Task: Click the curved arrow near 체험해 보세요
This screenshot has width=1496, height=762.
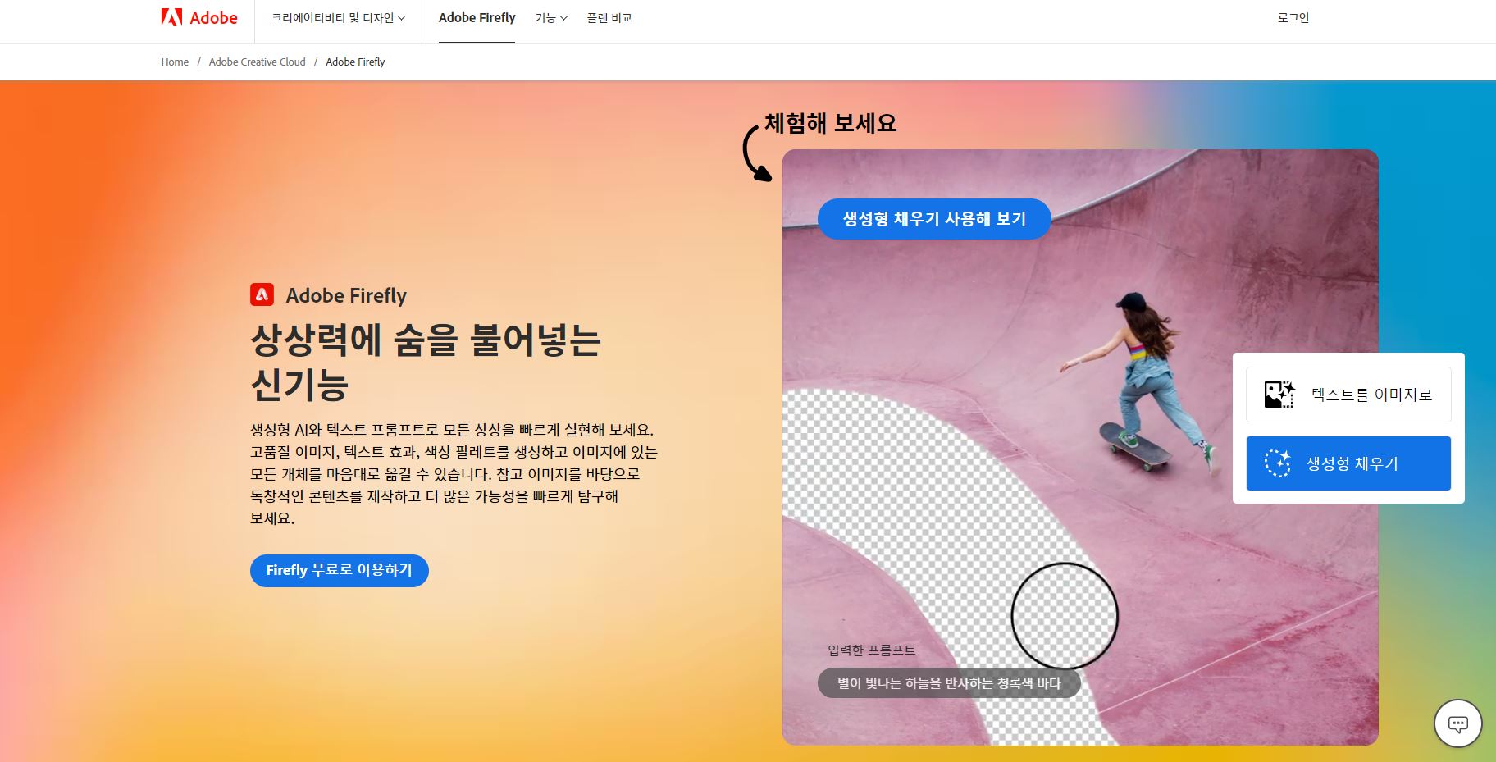Action: 755,153
